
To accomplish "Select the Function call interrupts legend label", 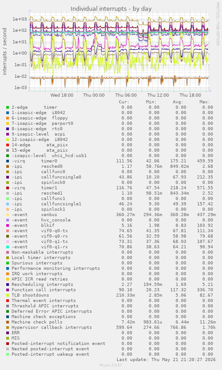I will click(x=44, y=290).
